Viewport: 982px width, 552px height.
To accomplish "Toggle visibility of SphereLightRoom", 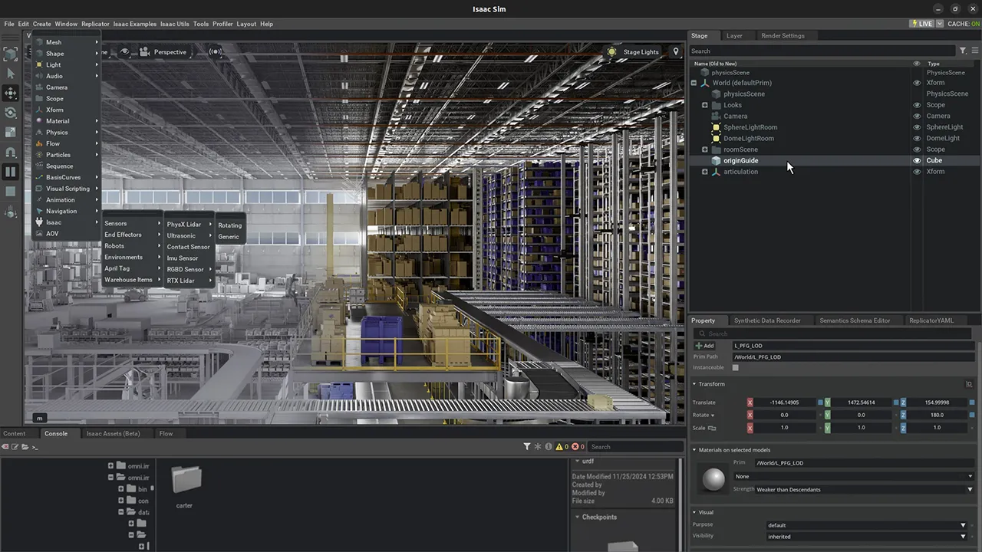I will coord(917,127).
